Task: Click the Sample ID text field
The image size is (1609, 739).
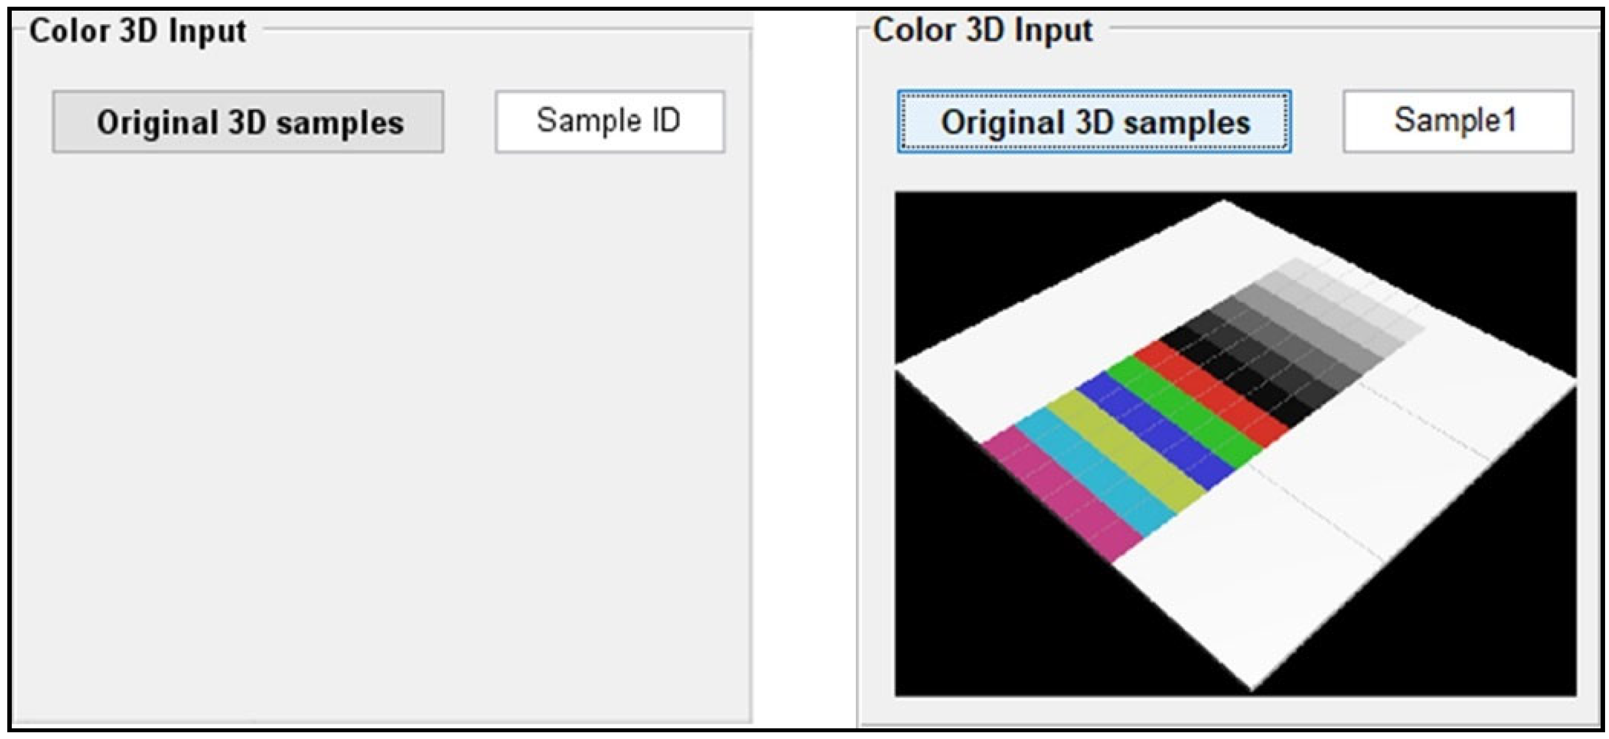Action: [610, 122]
